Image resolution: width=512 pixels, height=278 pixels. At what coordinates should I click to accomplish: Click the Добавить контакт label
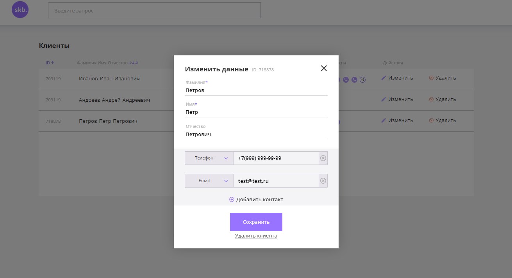pyautogui.click(x=260, y=199)
